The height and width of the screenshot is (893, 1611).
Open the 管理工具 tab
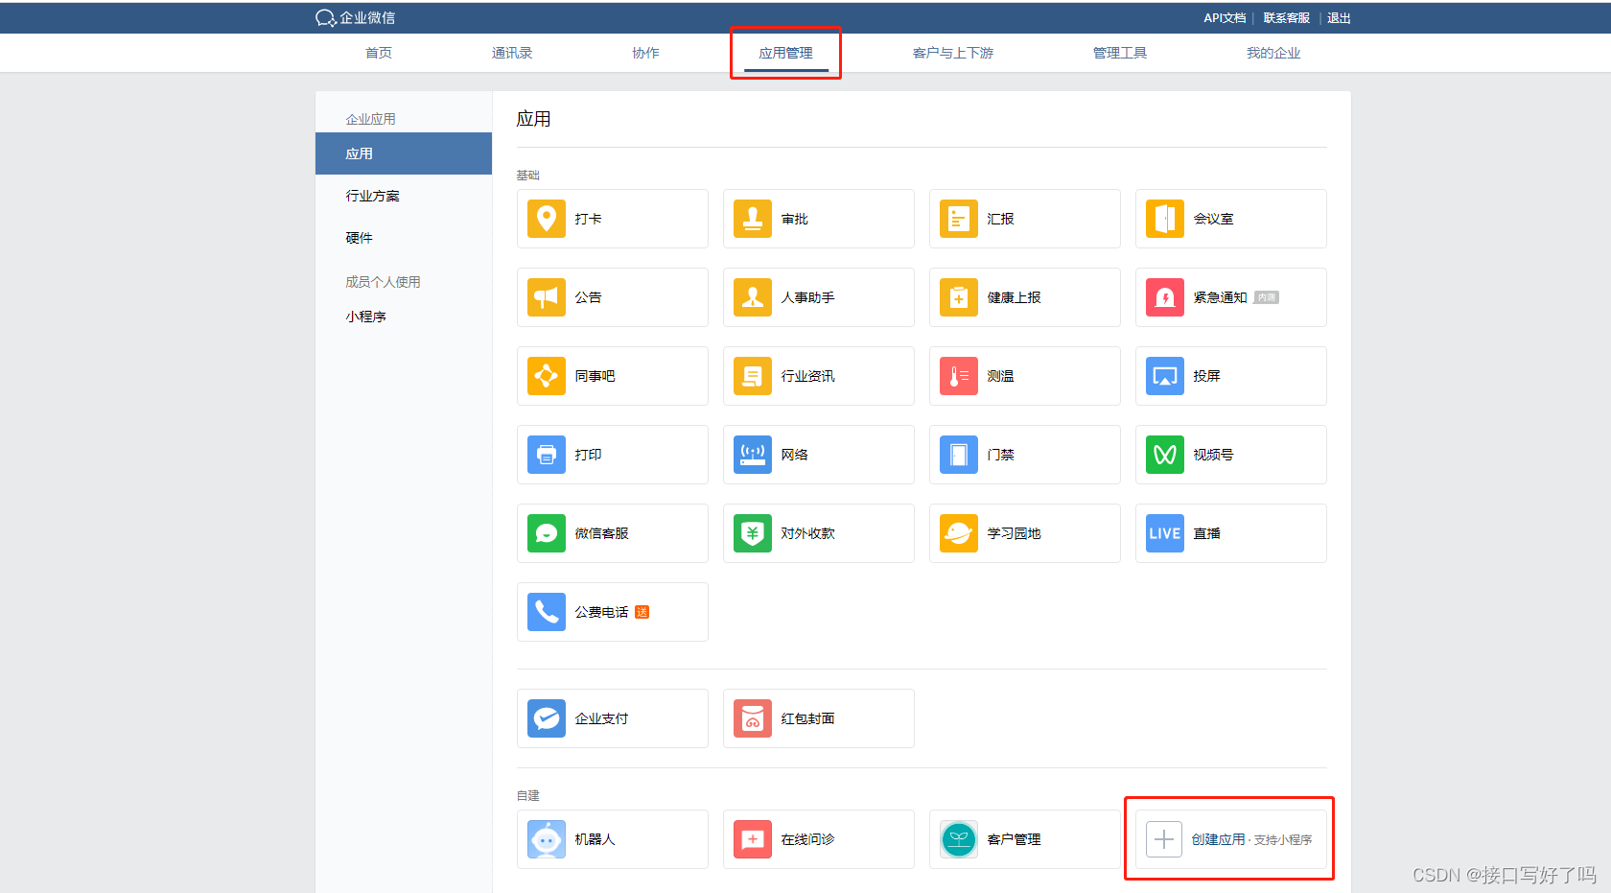tap(1120, 53)
